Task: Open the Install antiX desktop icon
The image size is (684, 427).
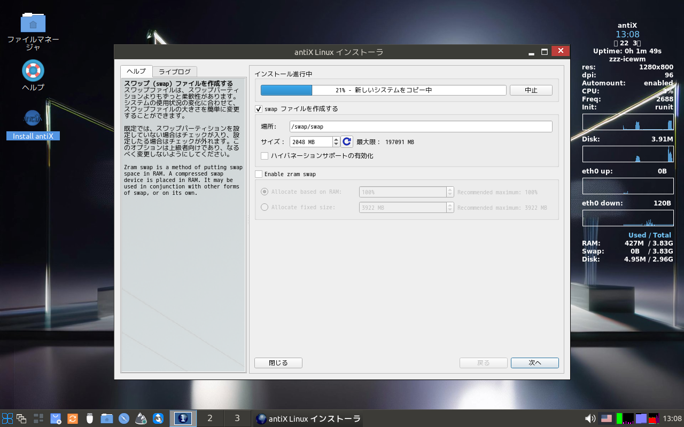Action: (x=33, y=117)
